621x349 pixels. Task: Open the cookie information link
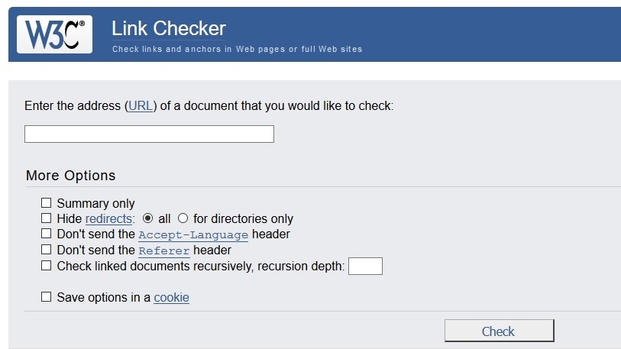pos(171,297)
